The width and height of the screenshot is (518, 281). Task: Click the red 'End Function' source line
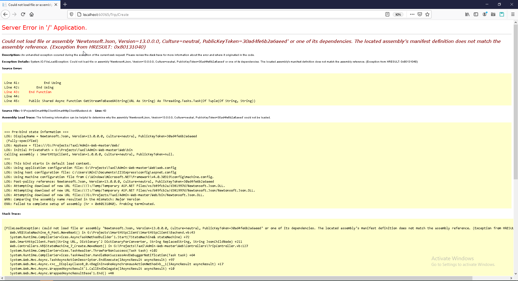coord(40,92)
